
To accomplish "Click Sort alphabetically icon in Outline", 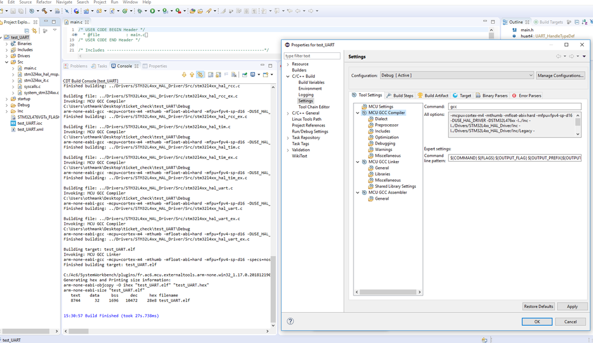I will pyautogui.click(x=584, y=22).
